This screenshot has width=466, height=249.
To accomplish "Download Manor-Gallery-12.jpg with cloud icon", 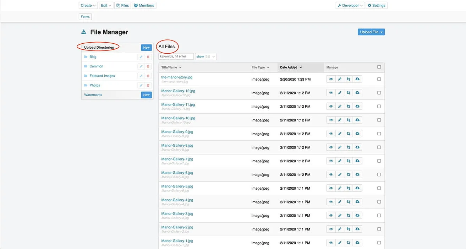I will click(x=357, y=93).
